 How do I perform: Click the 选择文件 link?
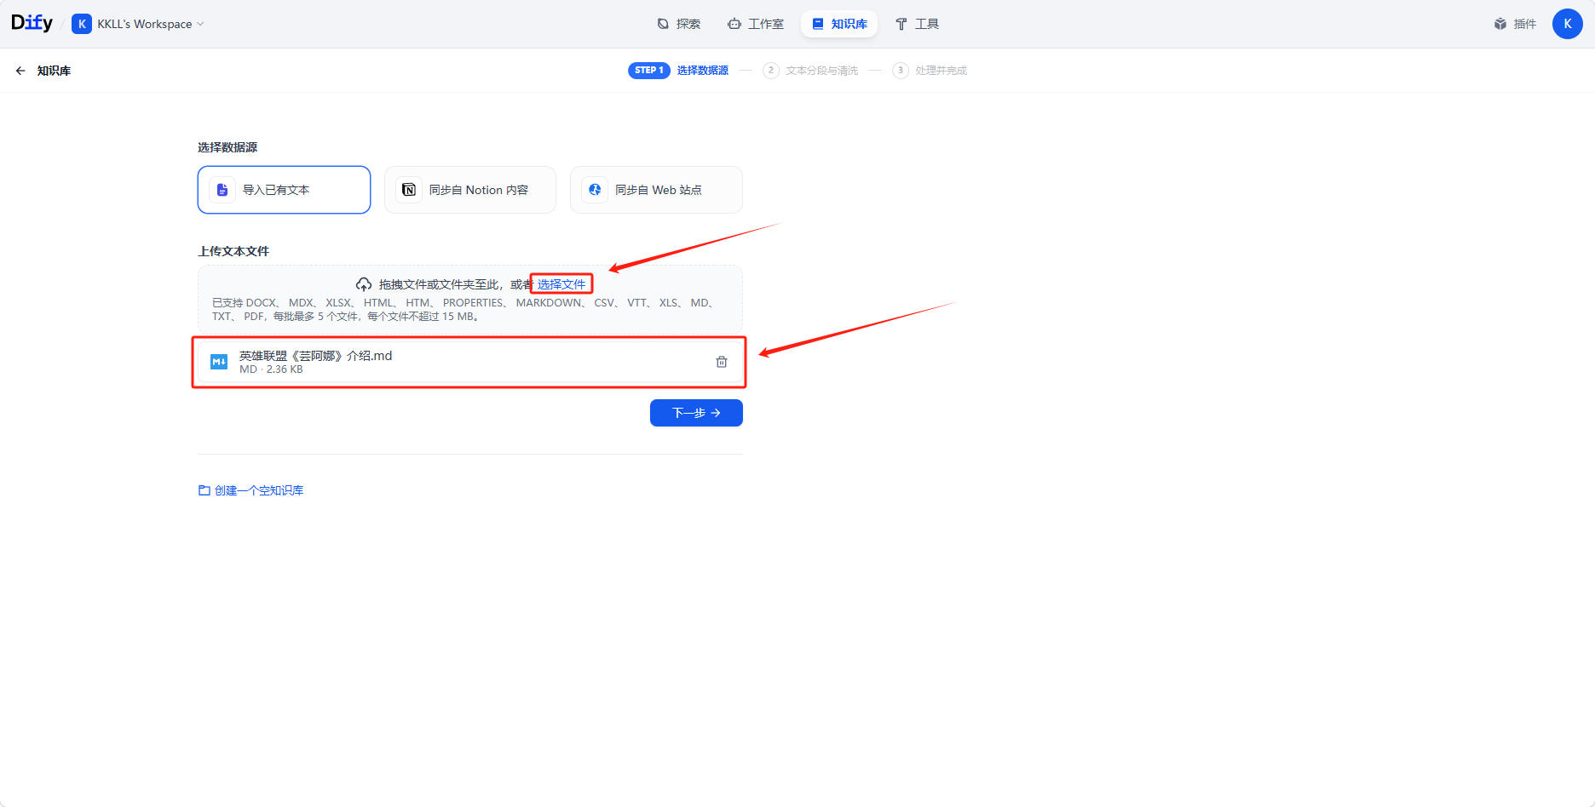coord(561,284)
